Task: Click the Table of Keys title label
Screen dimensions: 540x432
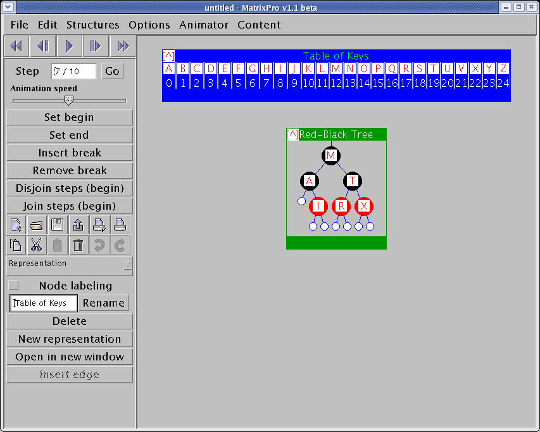Action: tap(336, 56)
